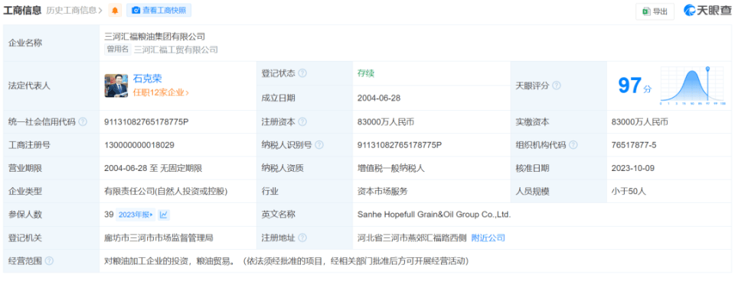Open 查看工商快照 snapshot button
This screenshot has width=735, height=281.
(158, 10)
